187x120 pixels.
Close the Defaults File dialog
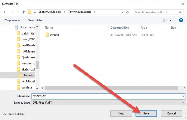tap(183, 4)
